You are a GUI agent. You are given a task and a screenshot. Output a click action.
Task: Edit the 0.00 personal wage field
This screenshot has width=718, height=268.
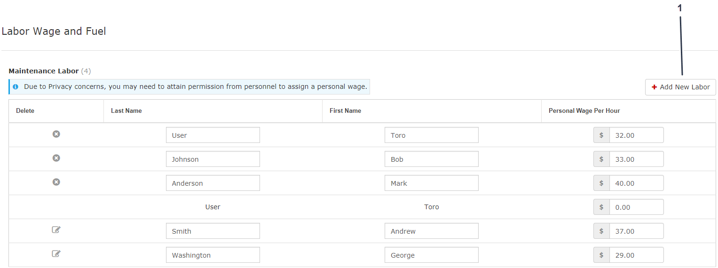pyautogui.click(x=636, y=207)
